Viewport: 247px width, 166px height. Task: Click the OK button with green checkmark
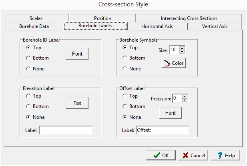(160, 155)
